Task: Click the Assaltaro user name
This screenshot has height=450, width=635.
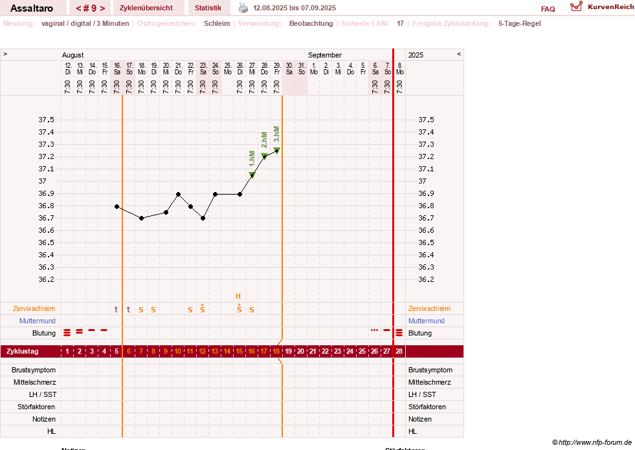Action: (x=32, y=8)
